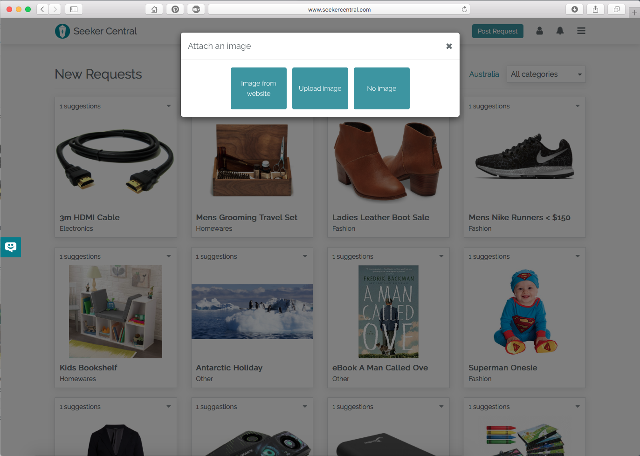The height and width of the screenshot is (456, 640).
Task: Open the Mens Nike Runners < $150 title
Action: [519, 217]
